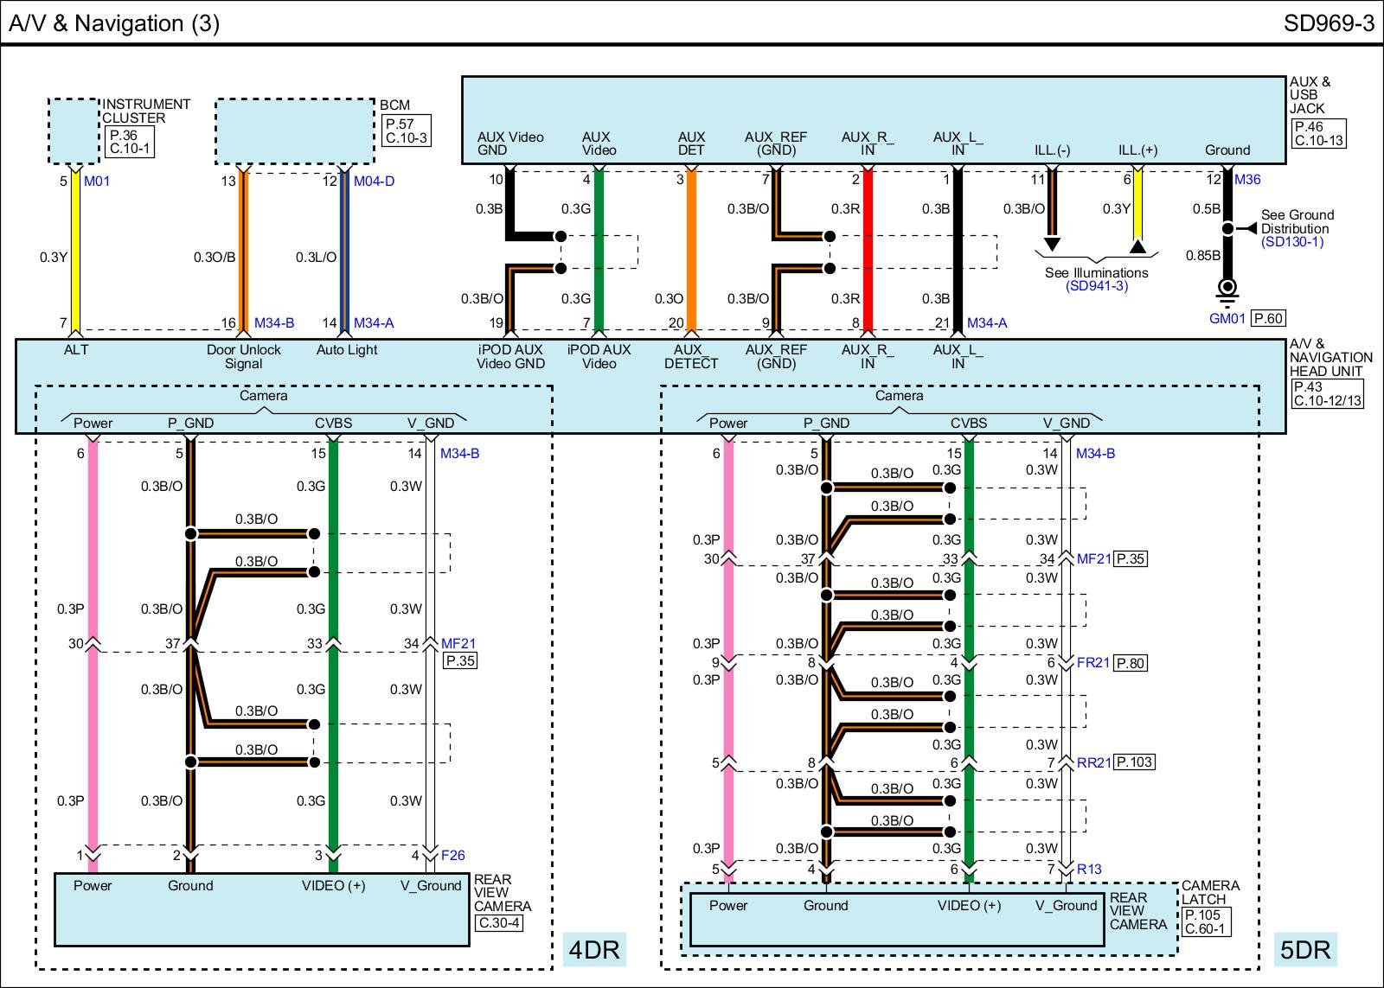This screenshot has width=1384, height=988.
Task: Click the ground distribution splice dot
Action: (1227, 229)
